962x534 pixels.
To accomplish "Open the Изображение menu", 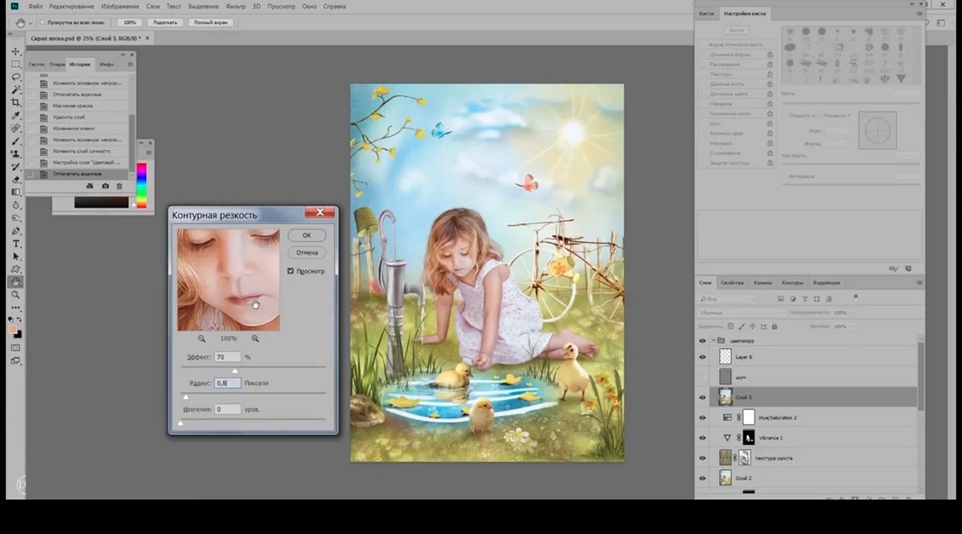I will pyautogui.click(x=120, y=6).
